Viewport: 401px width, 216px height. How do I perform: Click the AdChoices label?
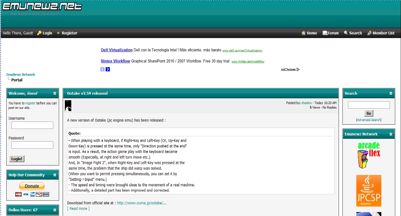288,70
